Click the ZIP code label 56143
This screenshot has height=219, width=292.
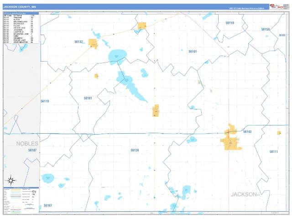pyautogui.click(x=247, y=132)
